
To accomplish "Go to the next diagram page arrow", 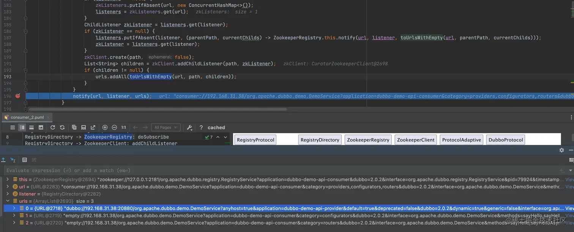I will [x=145, y=128].
